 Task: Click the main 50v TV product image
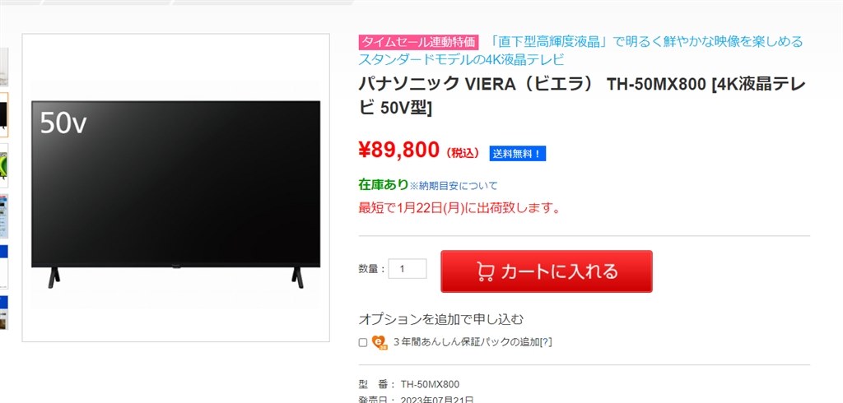click(176, 188)
